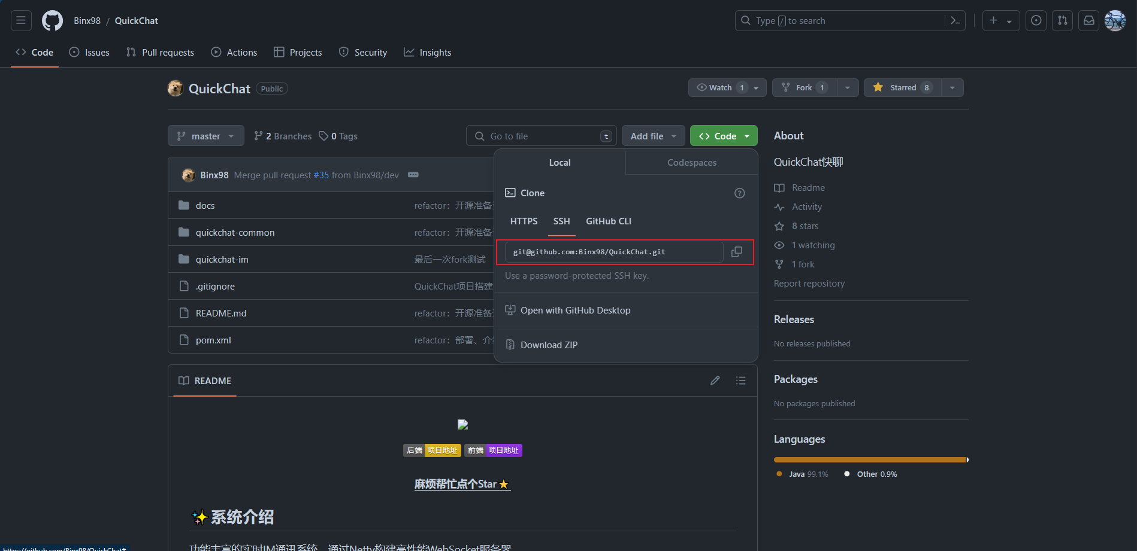The image size is (1137, 551).
Task: Select HTTPS clone method
Action: pyautogui.click(x=524, y=221)
